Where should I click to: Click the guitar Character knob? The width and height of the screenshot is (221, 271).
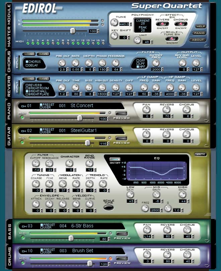[x=69, y=163]
